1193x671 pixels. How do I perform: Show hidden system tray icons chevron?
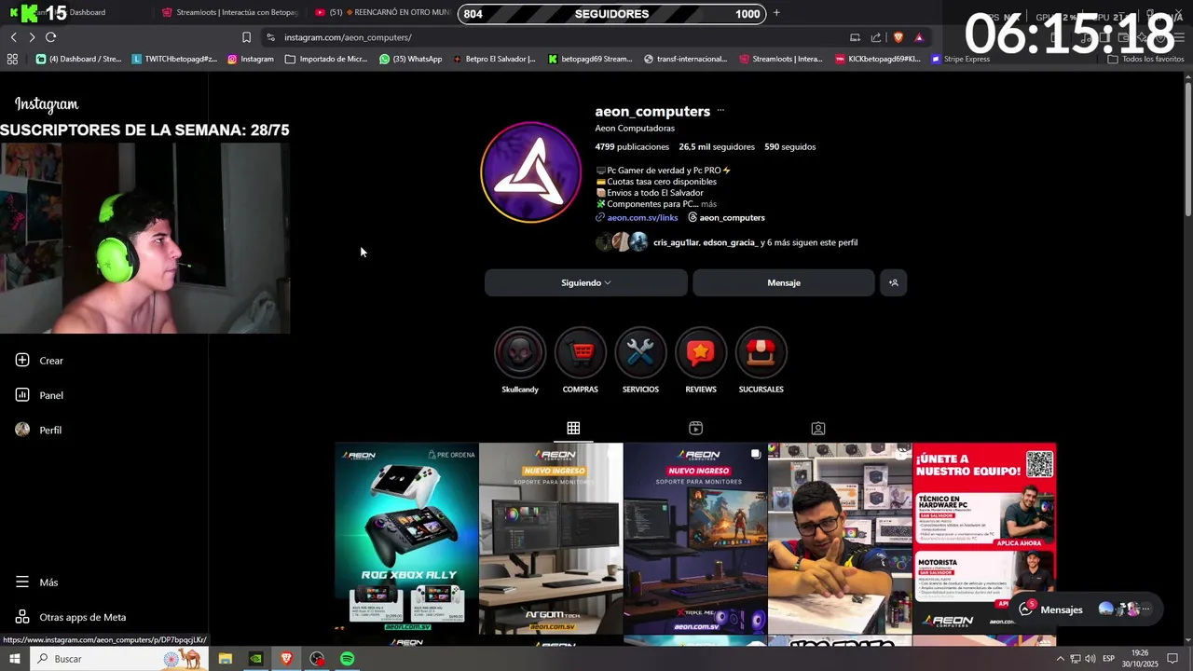1060,659
